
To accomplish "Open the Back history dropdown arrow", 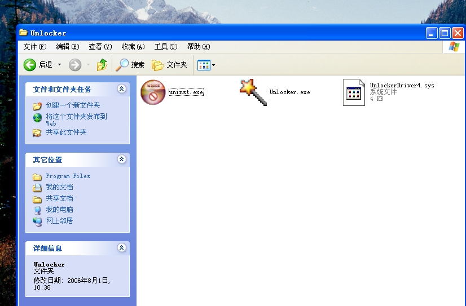I will 59,64.
